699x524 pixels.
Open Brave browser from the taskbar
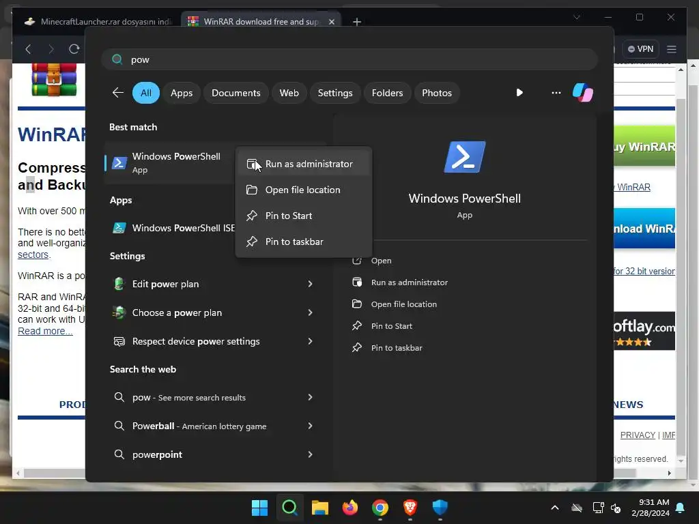(x=410, y=508)
